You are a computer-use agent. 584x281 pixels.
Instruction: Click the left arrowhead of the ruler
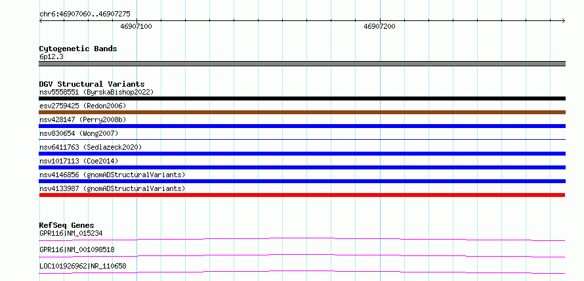click(x=41, y=20)
